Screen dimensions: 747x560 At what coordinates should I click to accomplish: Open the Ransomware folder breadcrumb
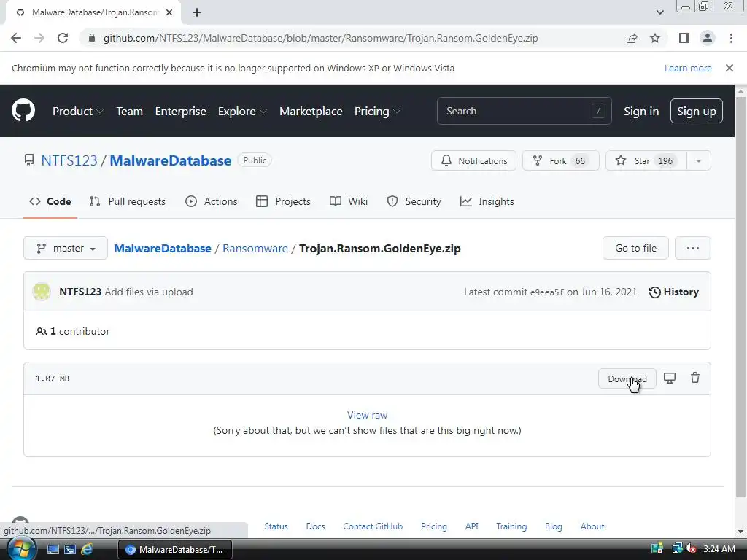[x=255, y=248]
